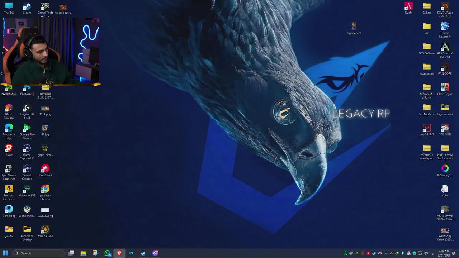
Task: Launch the Rockstar Games Launcher shortcut
Action: (9, 193)
